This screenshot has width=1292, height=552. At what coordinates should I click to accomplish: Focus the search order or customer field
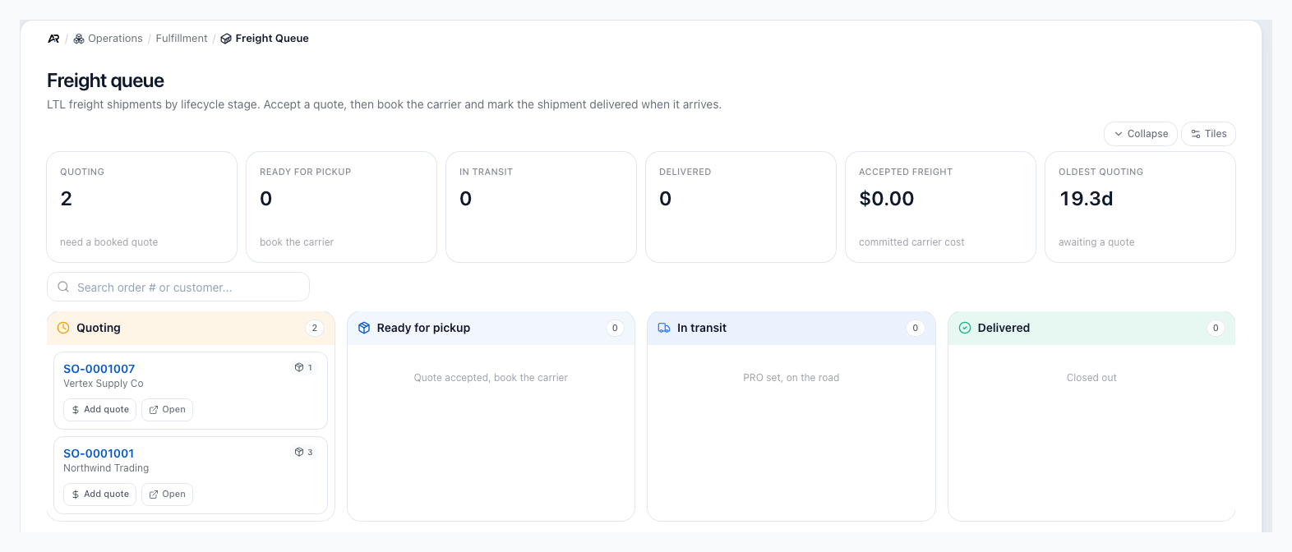[x=178, y=287]
